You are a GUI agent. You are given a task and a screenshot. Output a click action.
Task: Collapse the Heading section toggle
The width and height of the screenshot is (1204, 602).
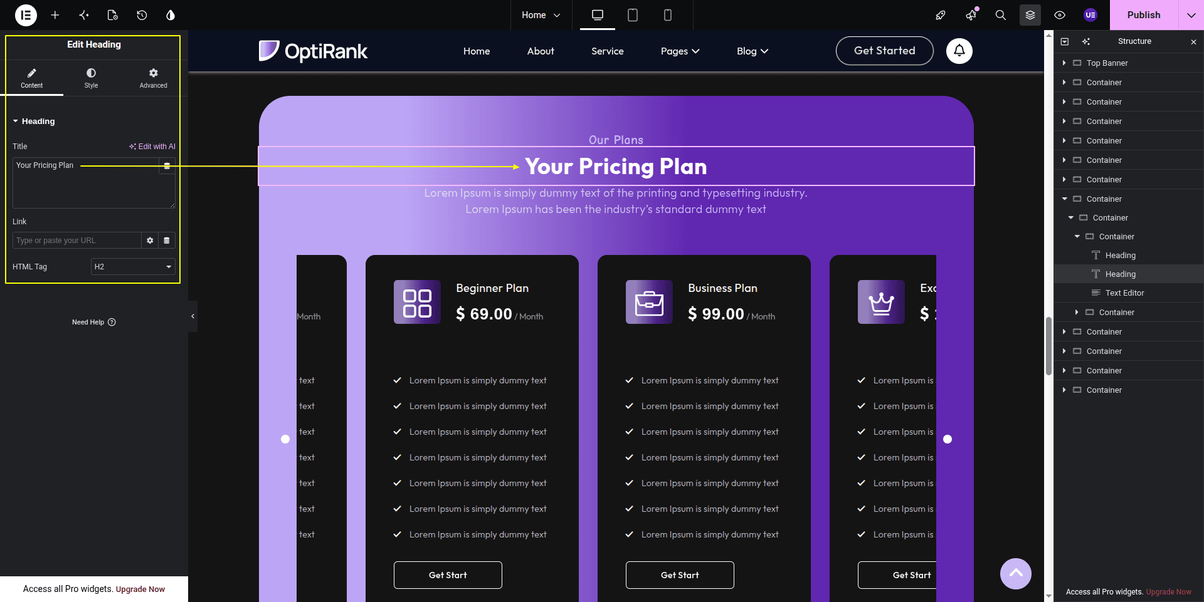(x=16, y=122)
